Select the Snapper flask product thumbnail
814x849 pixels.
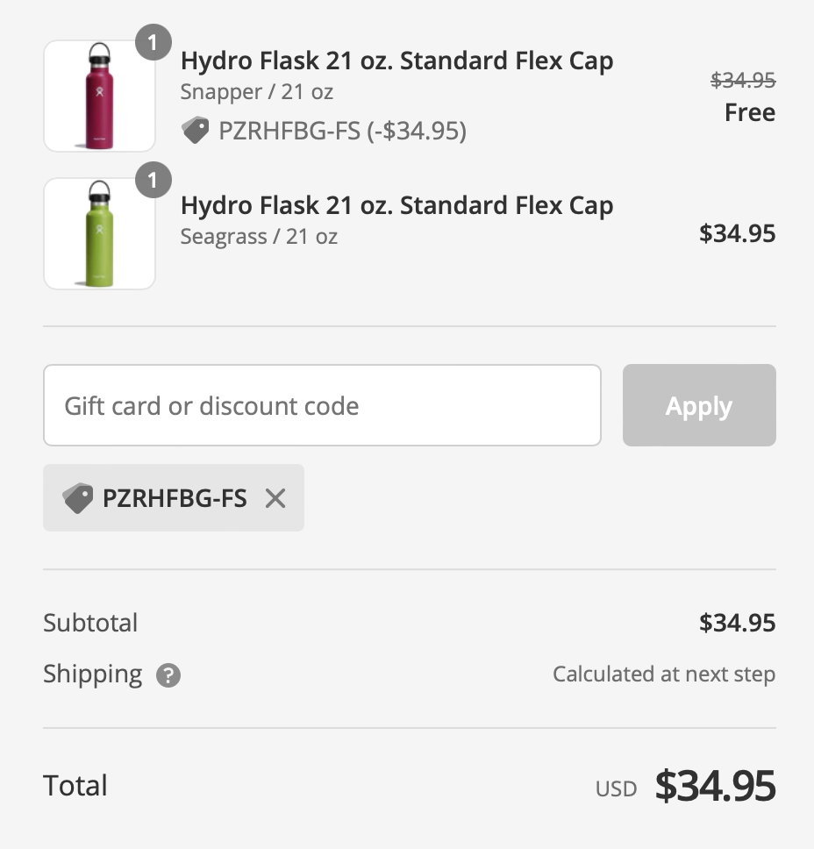tap(98, 95)
